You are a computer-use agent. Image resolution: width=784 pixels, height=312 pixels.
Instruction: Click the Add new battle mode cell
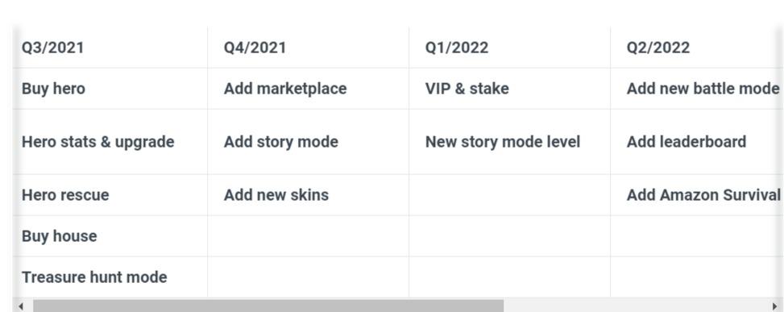(697, 89)
